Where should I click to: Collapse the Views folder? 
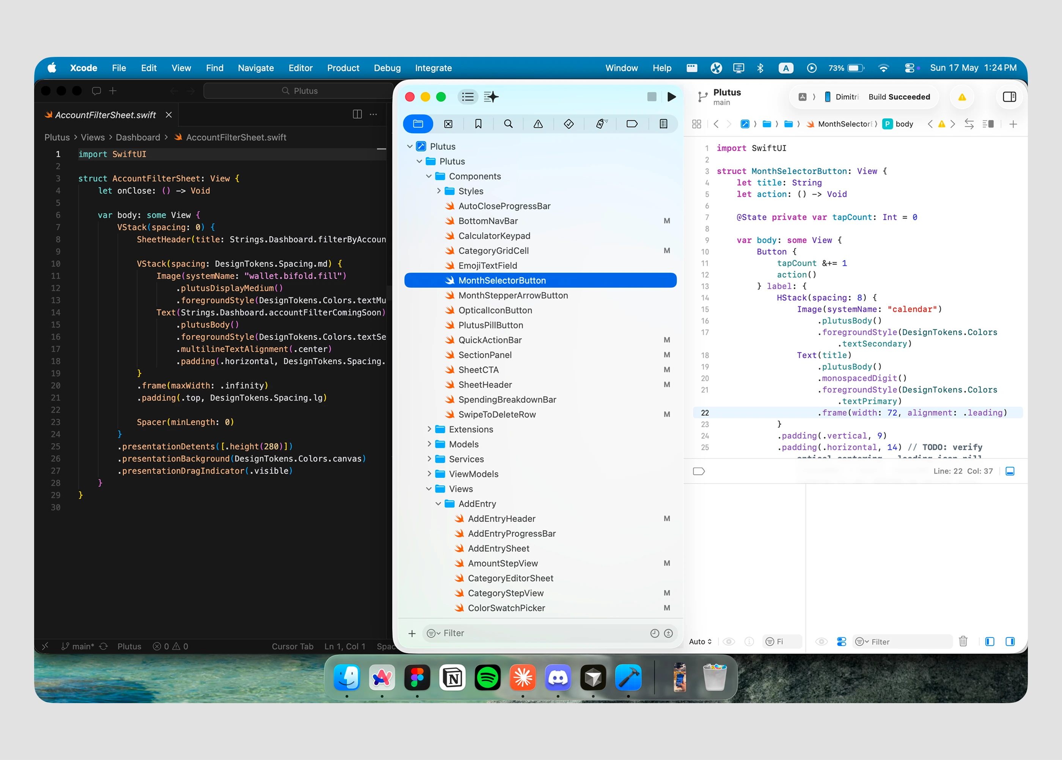pyautogui.click(x=428, y=489)
